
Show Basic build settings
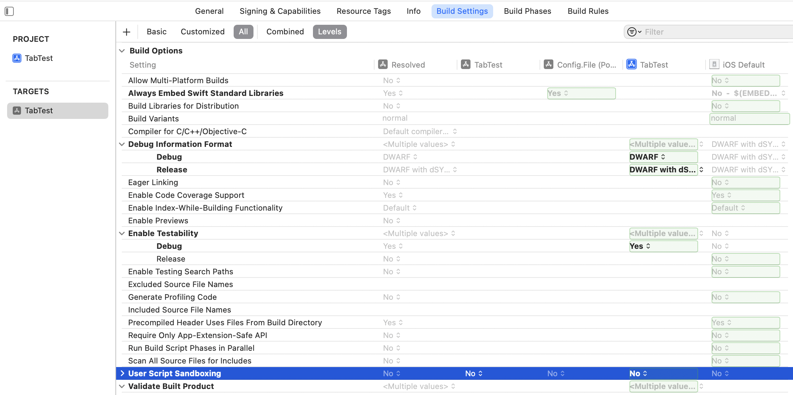(156, 32)
